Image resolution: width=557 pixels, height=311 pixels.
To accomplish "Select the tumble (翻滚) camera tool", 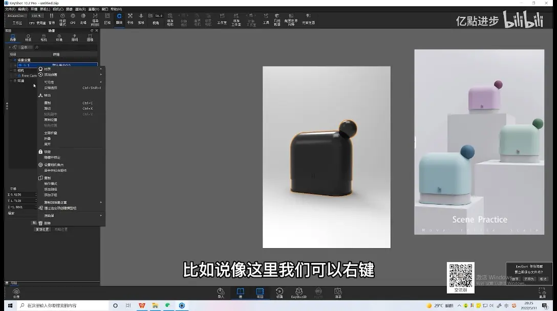I will coord(119,18).
